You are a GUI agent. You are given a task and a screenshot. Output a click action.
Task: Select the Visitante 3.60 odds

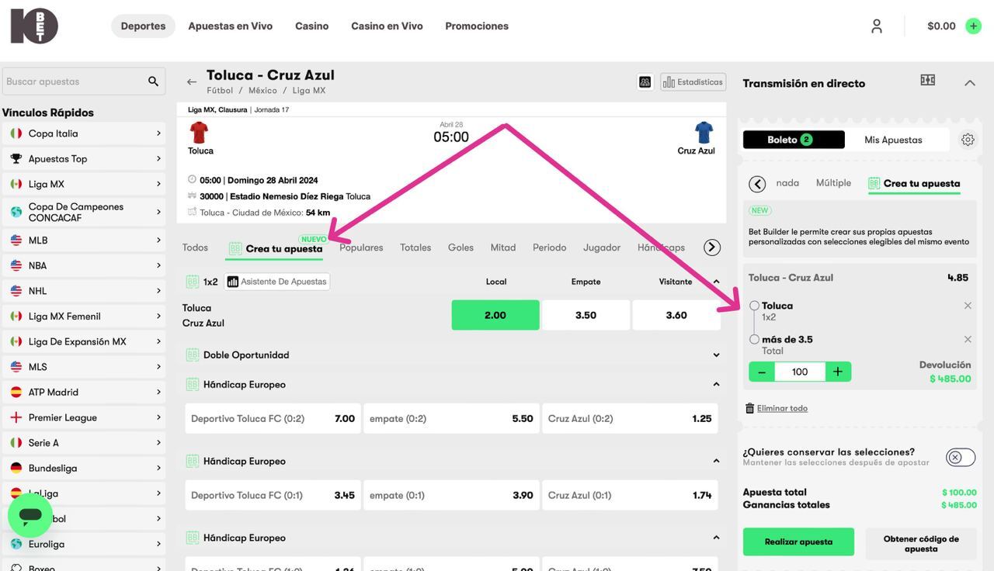coord(676,315)
